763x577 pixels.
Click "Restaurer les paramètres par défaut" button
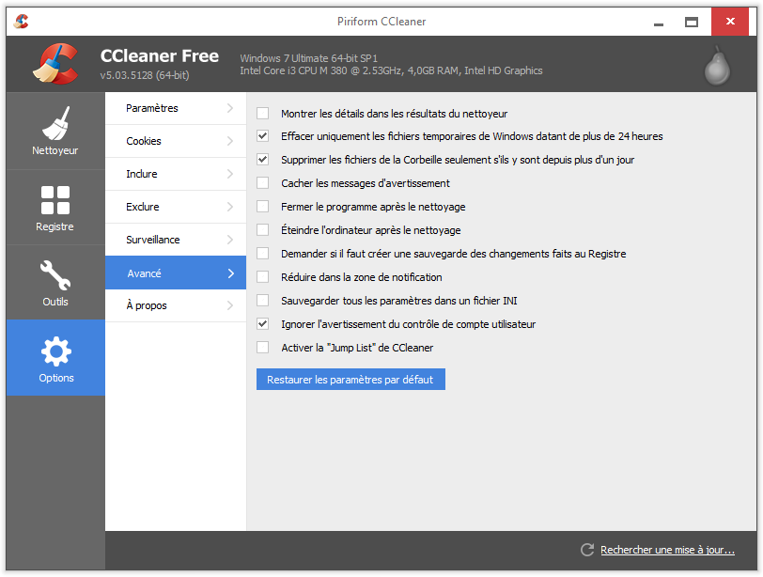pyautogui.click(x=350, y=380)
